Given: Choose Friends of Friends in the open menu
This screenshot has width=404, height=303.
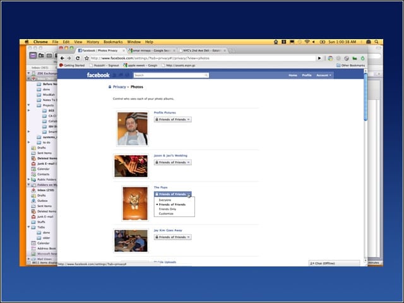Looking at the screenshot, I should tap(172, 205).
